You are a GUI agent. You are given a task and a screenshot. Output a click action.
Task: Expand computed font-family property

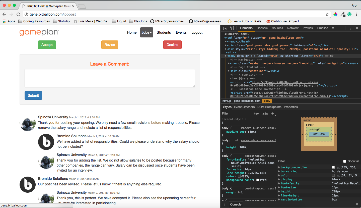[x=279, y=183]
